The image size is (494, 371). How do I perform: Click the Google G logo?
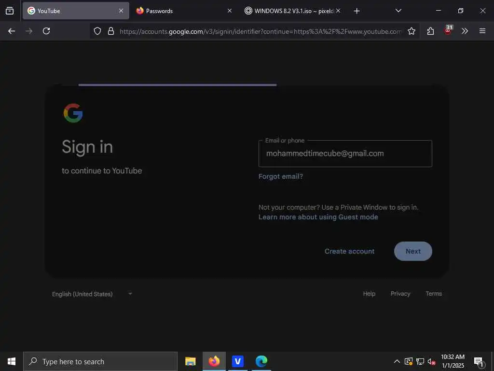point(73,113)
